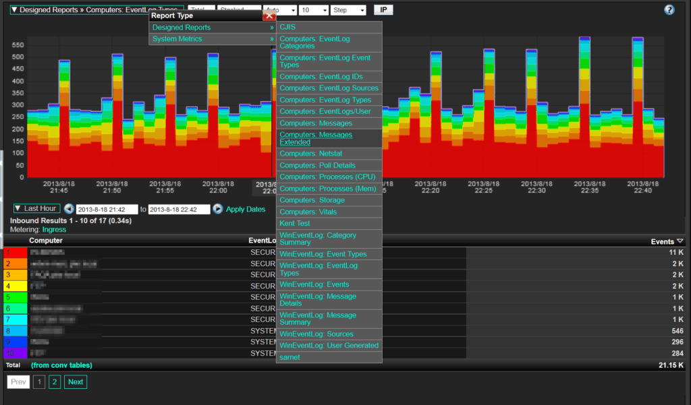Go to results page 2
Screen dimensions: 691x405
[54, 381]
